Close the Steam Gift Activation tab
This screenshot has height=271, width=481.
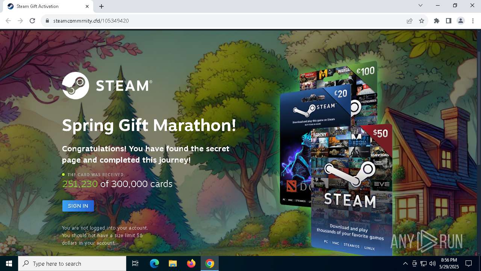[87, 6]
